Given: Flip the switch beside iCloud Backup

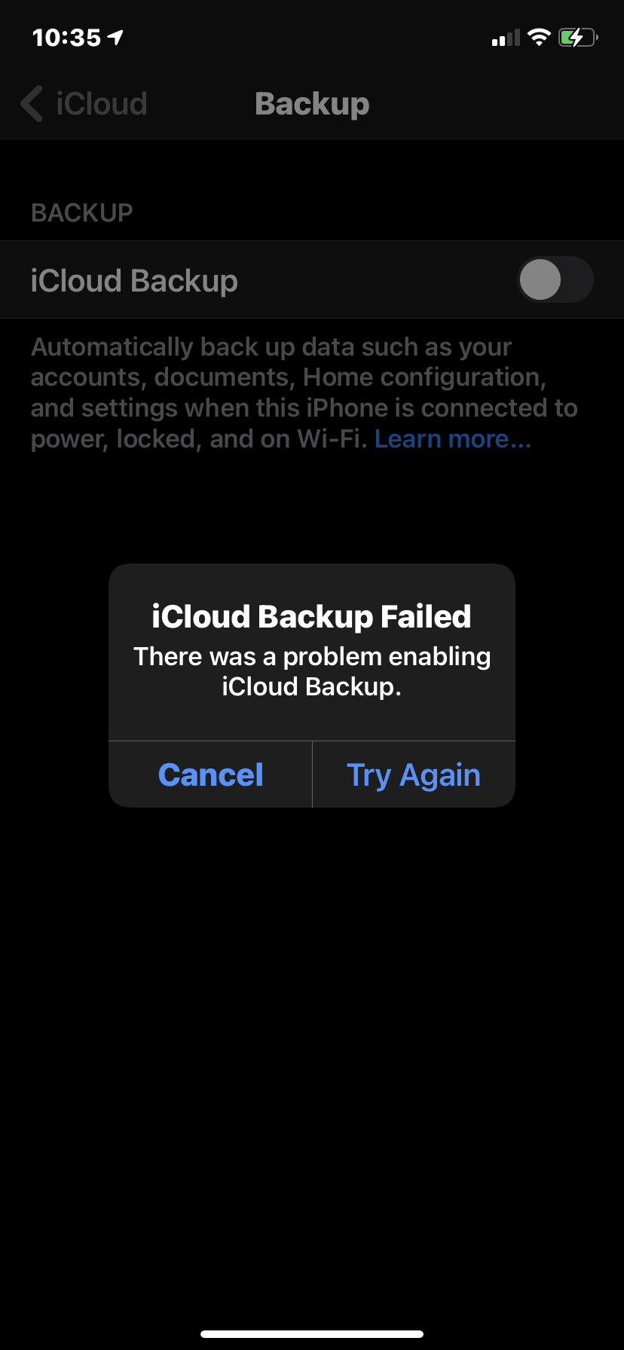Looking at the screenshot, I should tap(555, 279).
